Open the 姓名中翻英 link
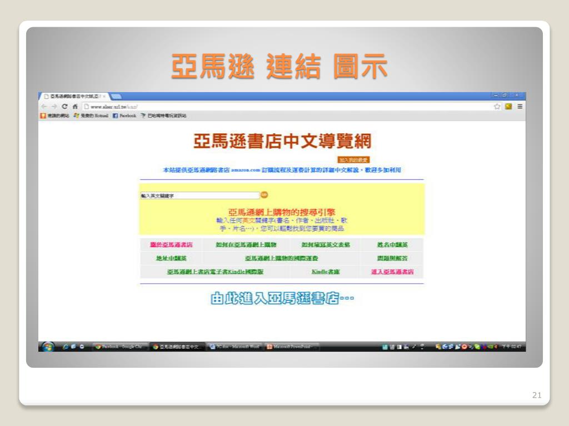 (x=392, y=245)
